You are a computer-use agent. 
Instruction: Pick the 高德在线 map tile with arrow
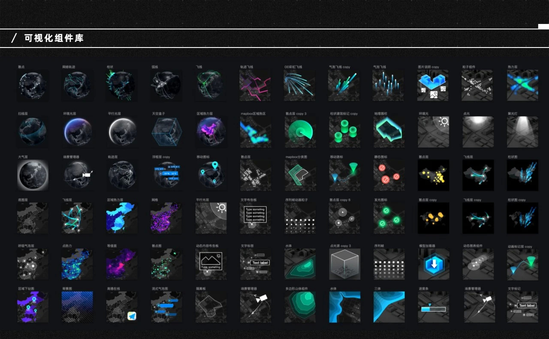[122, 307]
